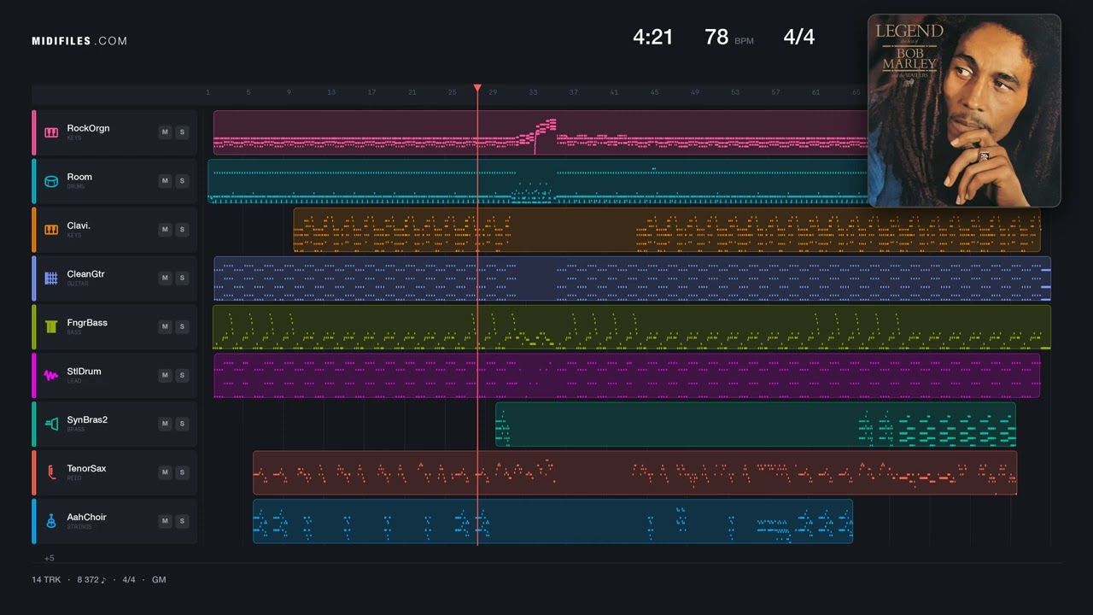Mute the CleanGtr track
This screenshot has width=1093, height=615.
[165, 278]
